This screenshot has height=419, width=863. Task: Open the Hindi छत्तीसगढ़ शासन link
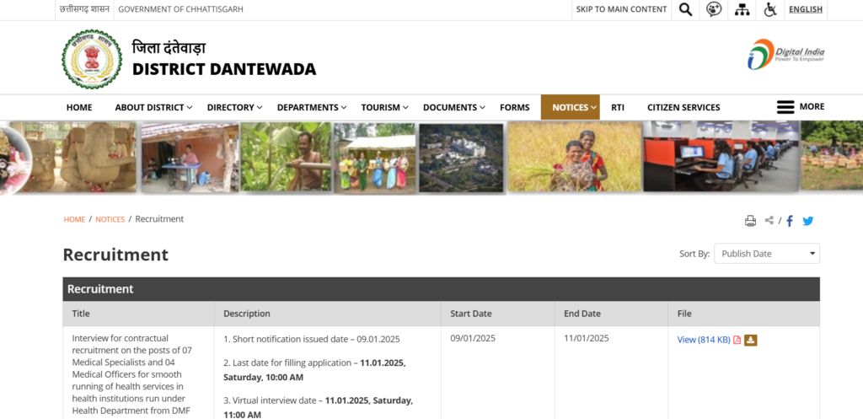click(x=84, y=9)
